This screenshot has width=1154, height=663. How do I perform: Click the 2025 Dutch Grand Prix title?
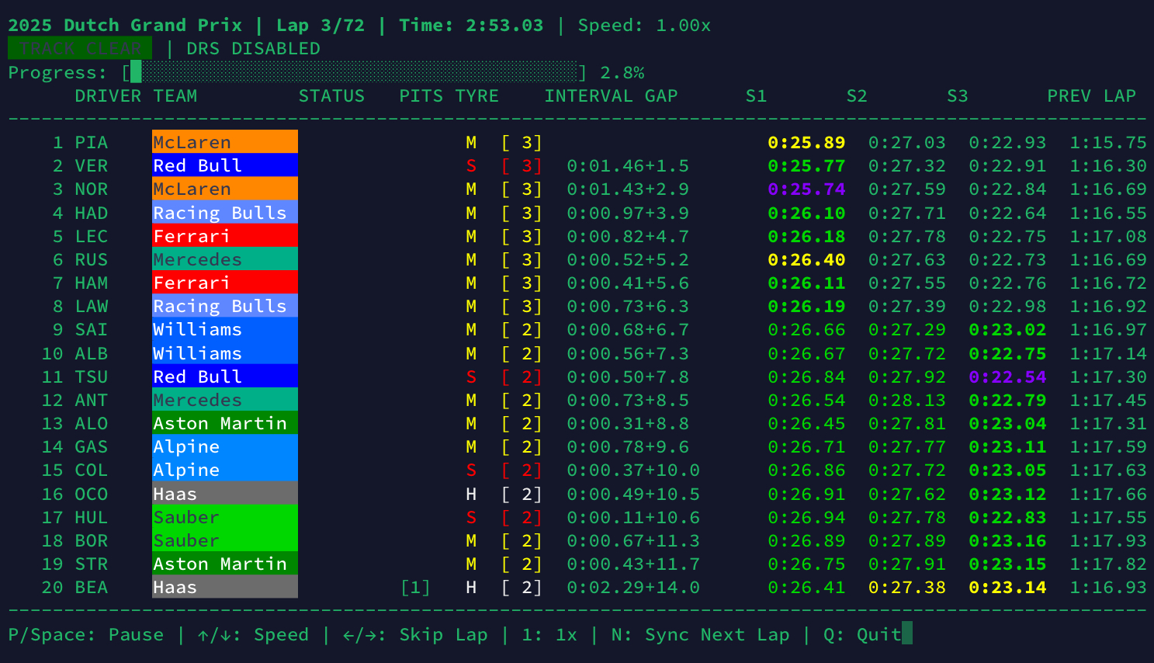pos(125,25)
